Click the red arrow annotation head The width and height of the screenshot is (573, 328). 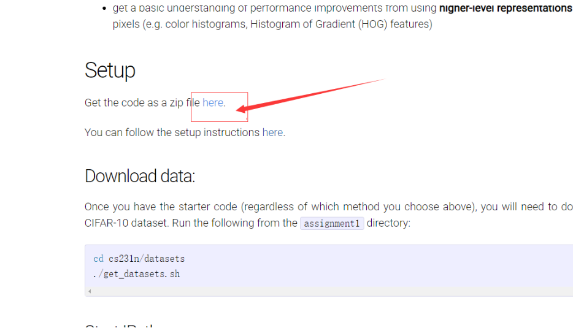tap(242, 109)
